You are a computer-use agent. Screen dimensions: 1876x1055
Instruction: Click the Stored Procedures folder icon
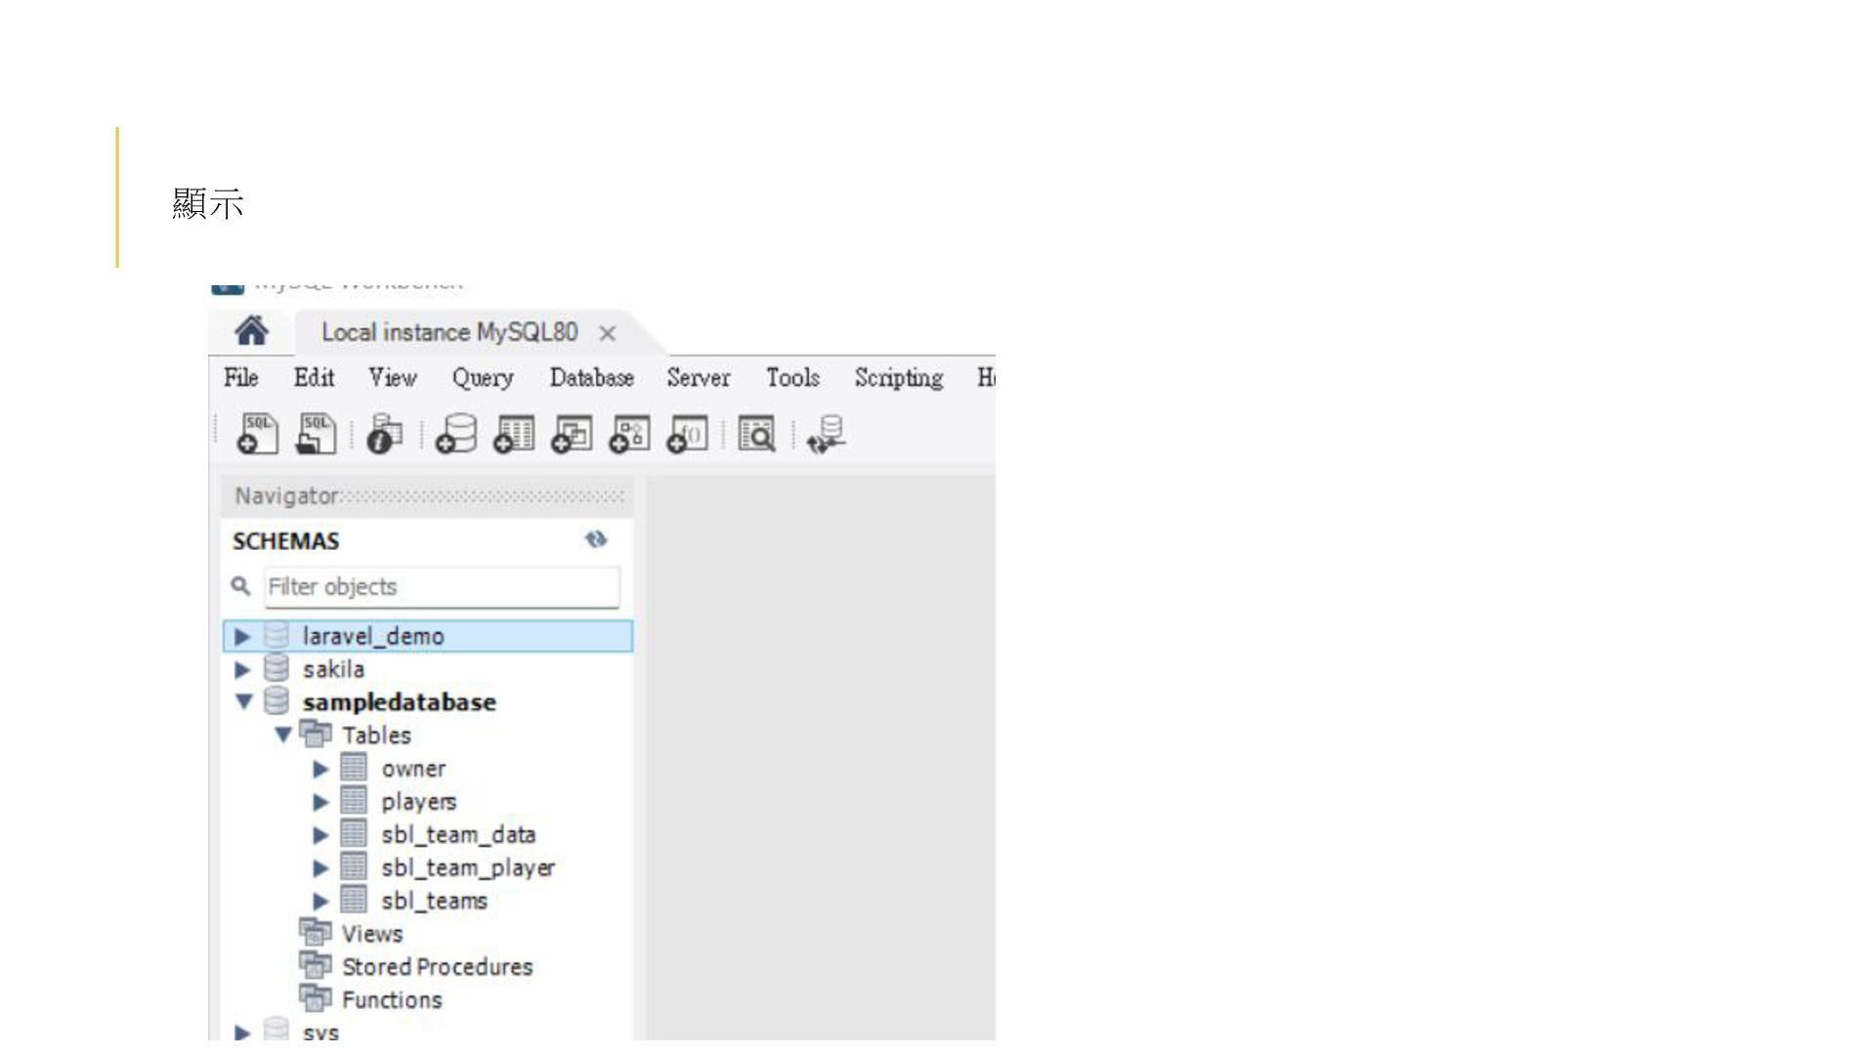click(315, 966)
